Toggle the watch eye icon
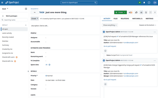Screen dimensions: 158x98 (141, 12)
